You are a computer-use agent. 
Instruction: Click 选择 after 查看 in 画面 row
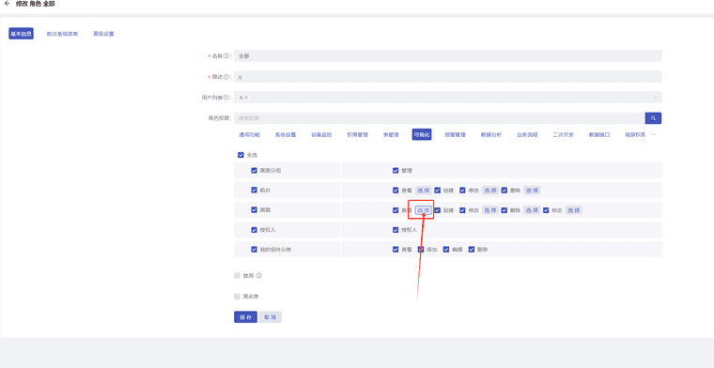[x=423, y=210]
